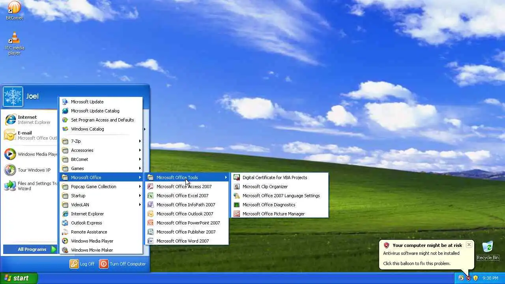Click the Log Off button
Viewport: 505px width, 284px height.
point(82,264)
